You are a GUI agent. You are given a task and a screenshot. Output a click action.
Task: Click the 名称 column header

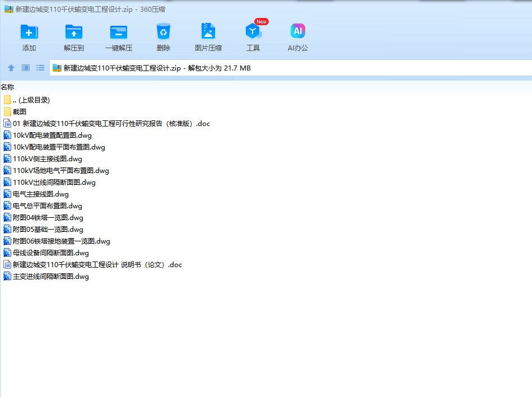(7, 87)
